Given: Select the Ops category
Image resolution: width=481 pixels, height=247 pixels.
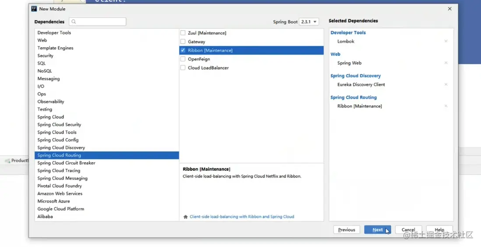Looking at the screenshot, I should [x=107, y=94].
